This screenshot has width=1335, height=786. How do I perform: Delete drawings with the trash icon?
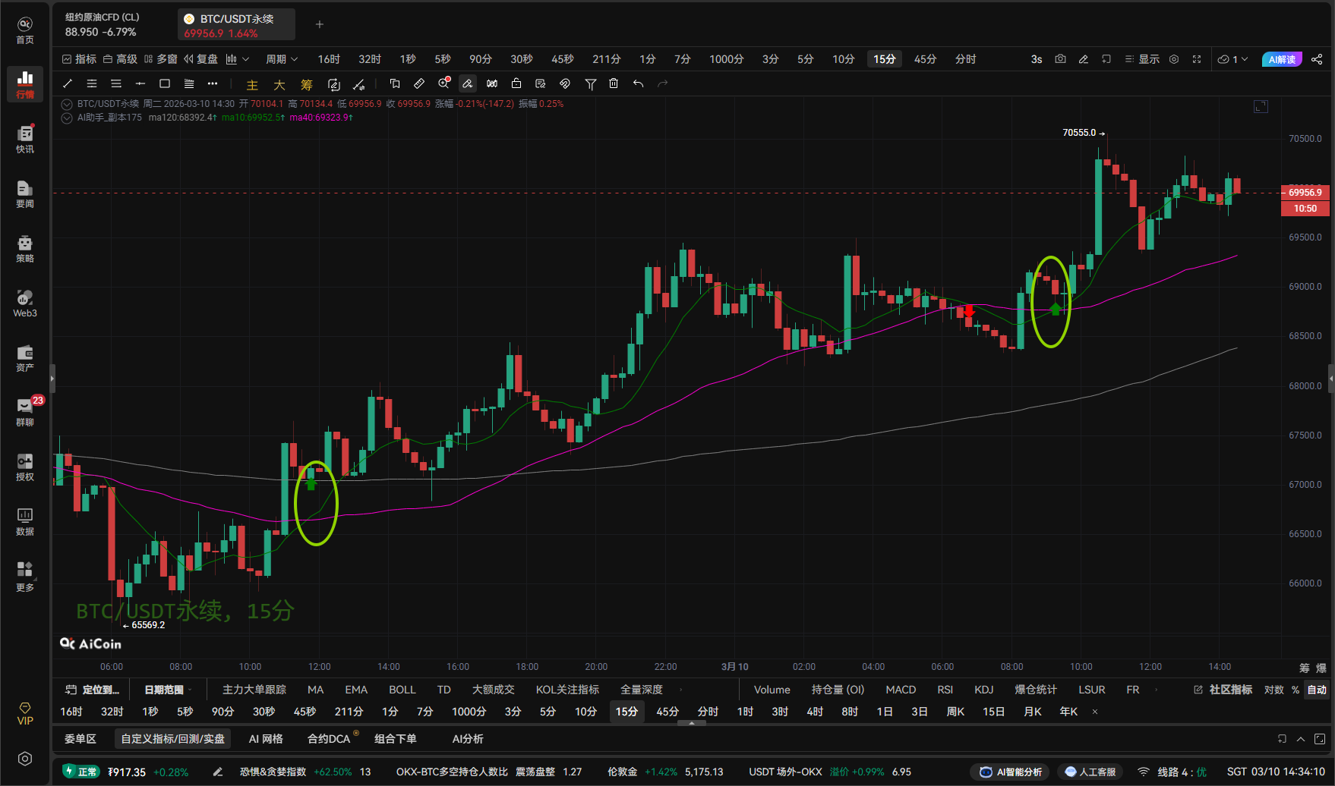[x=614, y=83]
